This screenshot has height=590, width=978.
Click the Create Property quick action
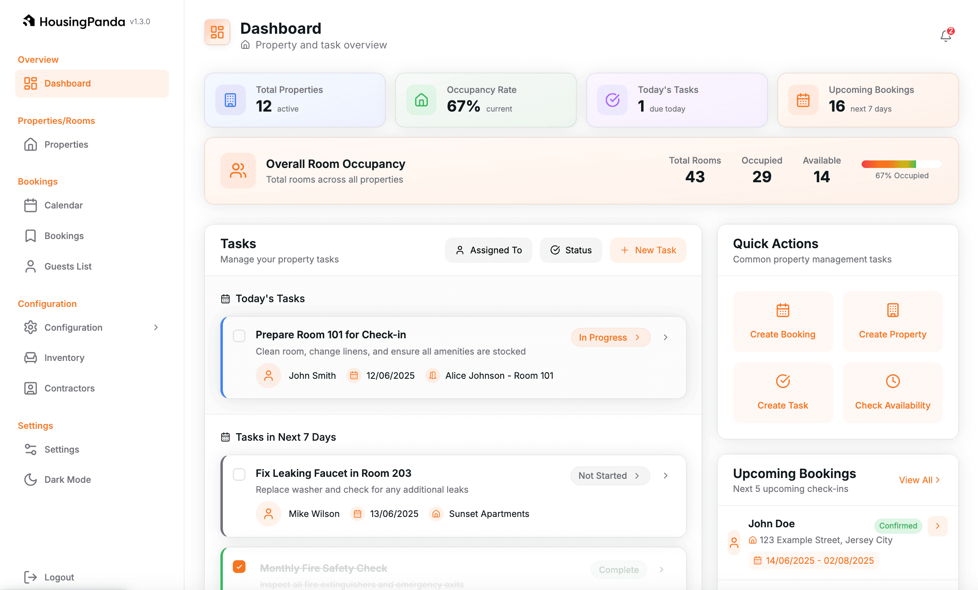(892, 322)
